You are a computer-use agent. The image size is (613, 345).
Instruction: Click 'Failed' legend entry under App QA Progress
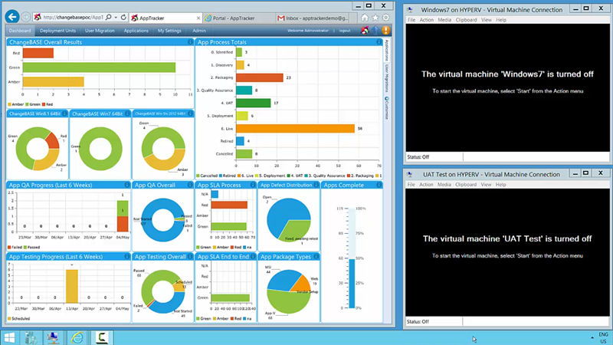click(15, 247)
